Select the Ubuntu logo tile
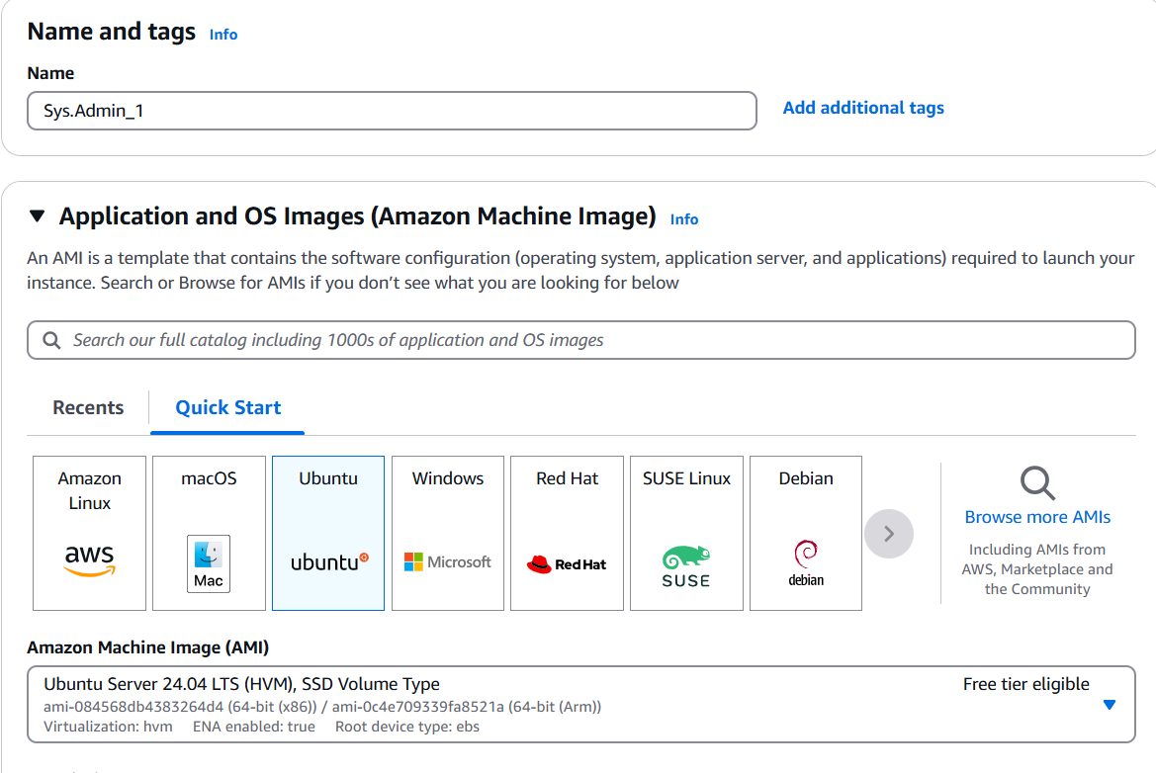1156x773 pixels. click(328, 533)
